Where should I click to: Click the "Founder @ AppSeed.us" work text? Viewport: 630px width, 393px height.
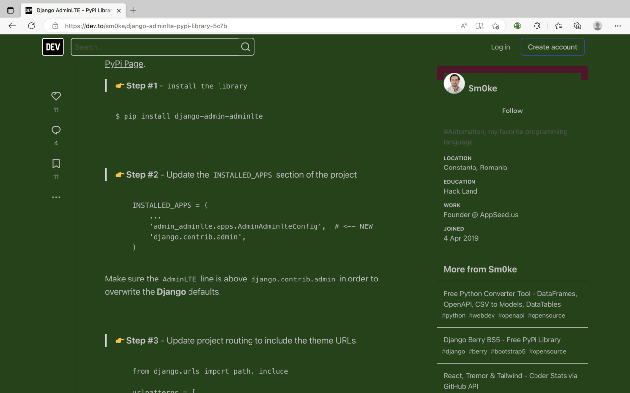[x=481, y=215]
